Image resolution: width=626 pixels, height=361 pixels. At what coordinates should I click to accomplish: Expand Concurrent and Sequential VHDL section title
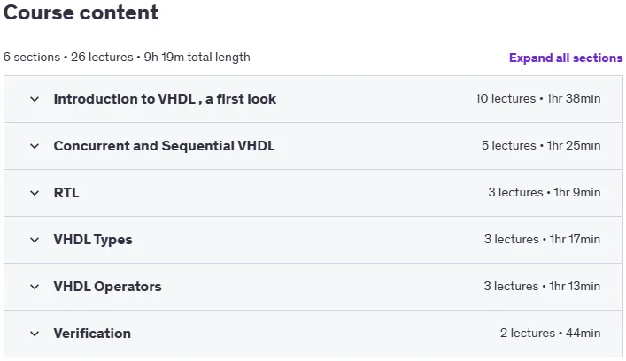point(164,146)
